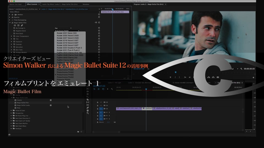Viewport: 264px width, 148px height.
Task: Click the sequence timeline playhead
Action: 146,89
